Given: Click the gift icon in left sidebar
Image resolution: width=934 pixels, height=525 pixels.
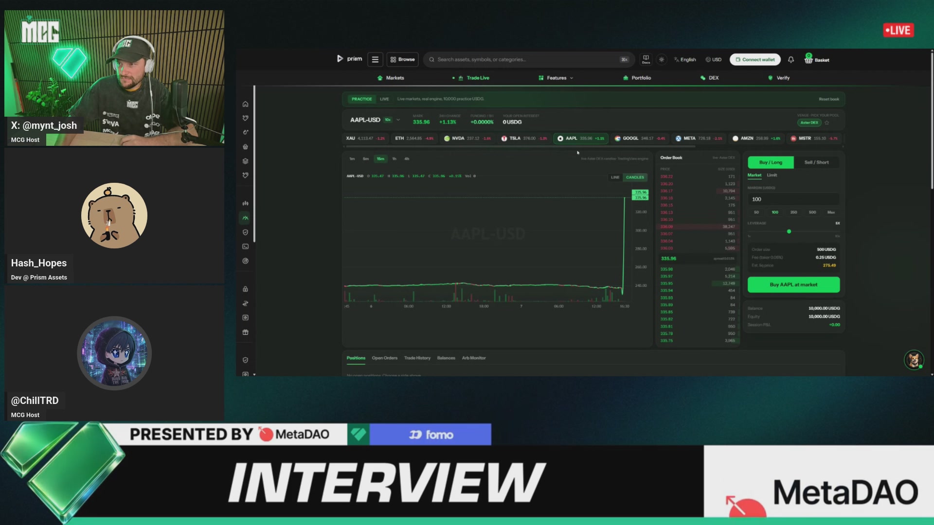Looking at the screenshot, I should [x=245, y=332].
